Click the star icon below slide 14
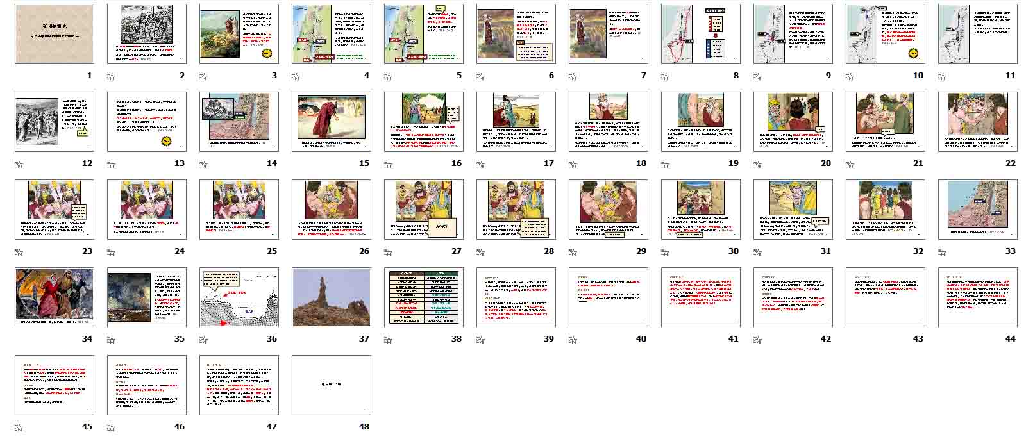Screen dimensions: 1026x439 coord(204,163)
